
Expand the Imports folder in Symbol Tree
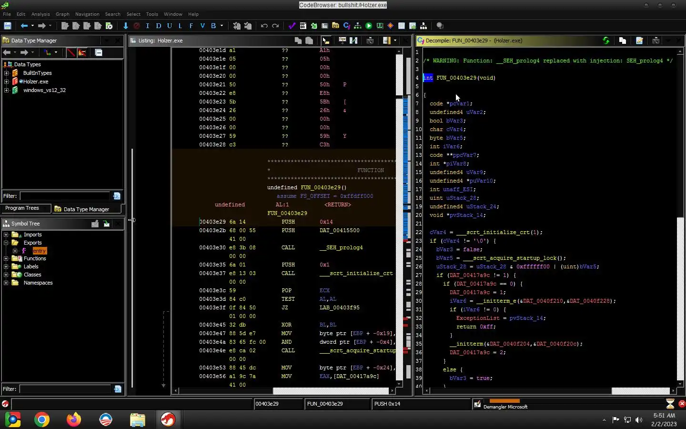tap(6, 235)
